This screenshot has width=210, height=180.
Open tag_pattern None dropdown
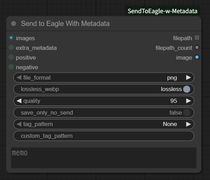click(170, 124)
